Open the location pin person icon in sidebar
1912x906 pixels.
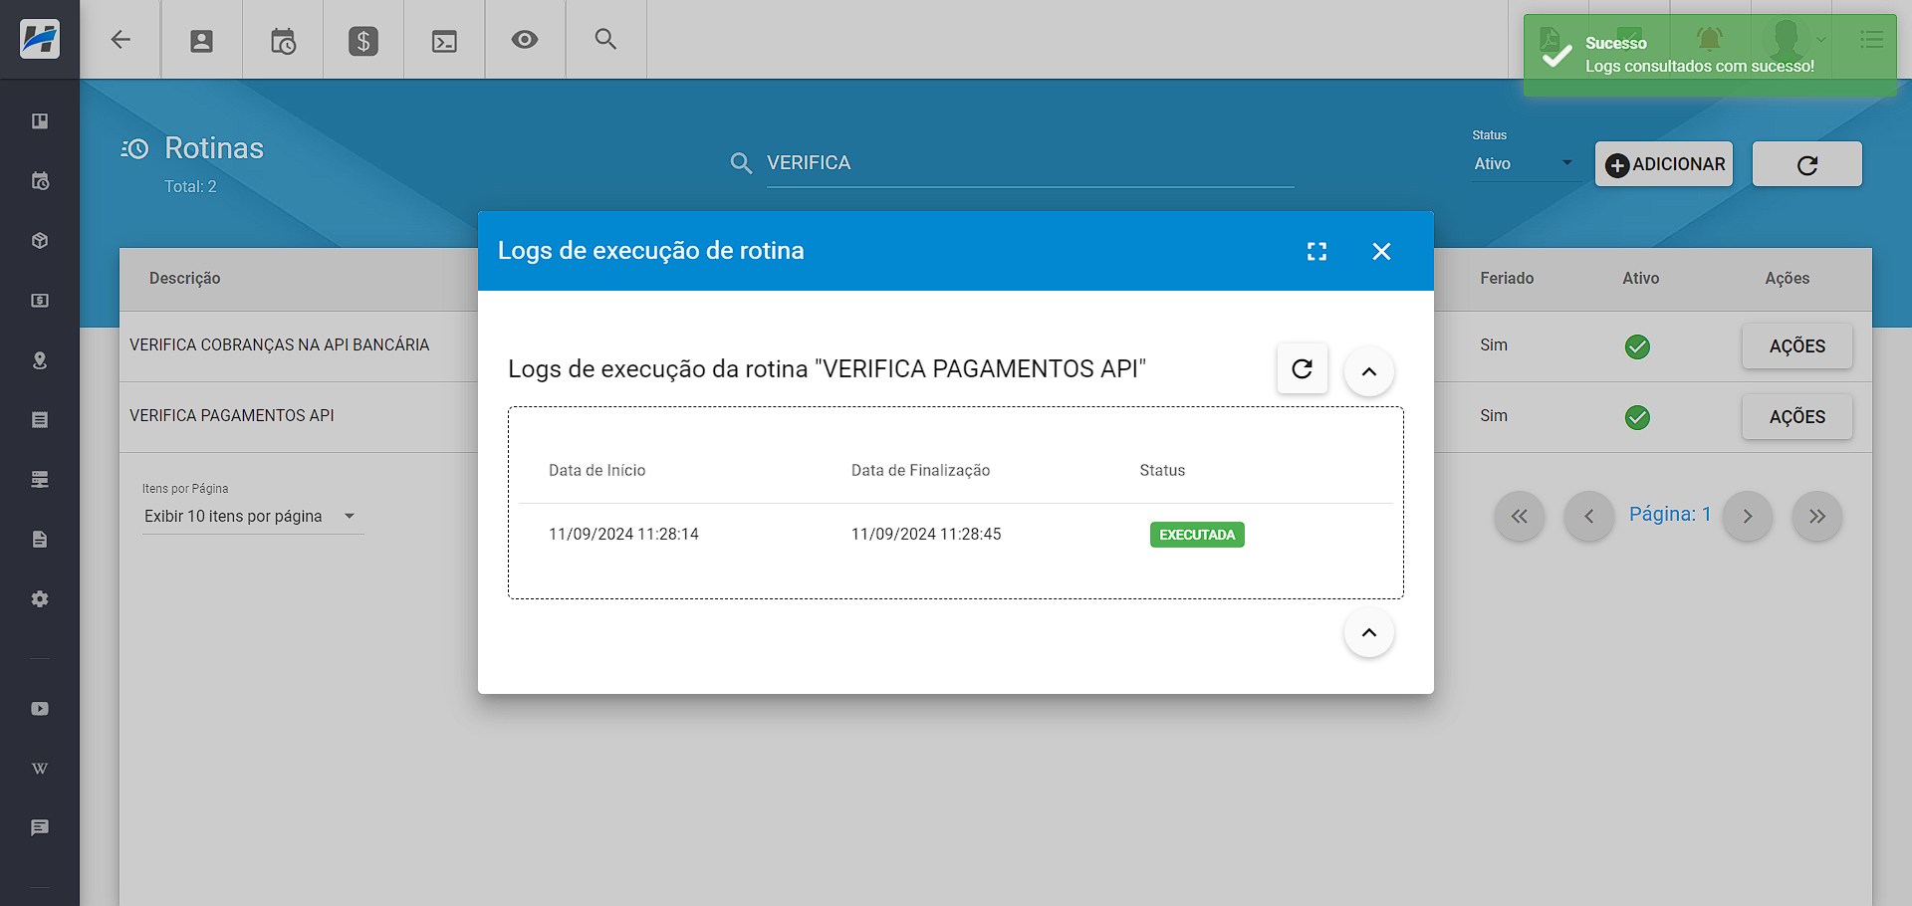pos(40,360)
